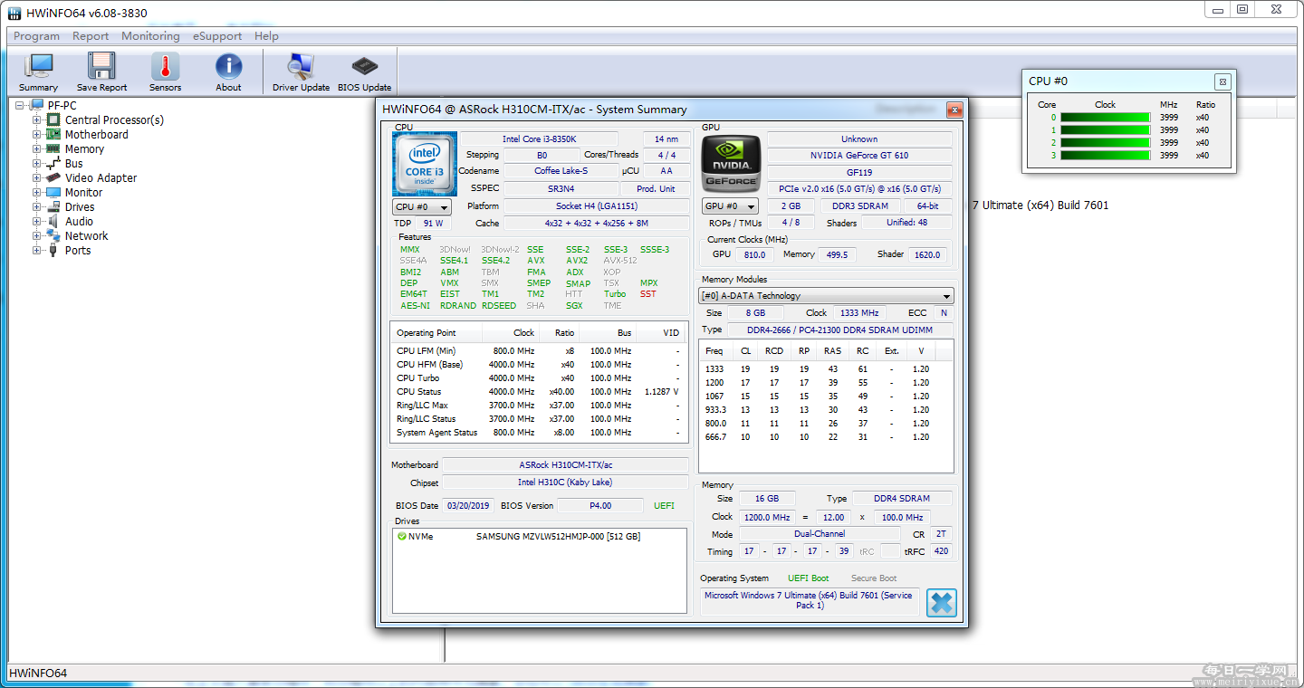Image resolution: width=1304 pixels, height=688 pixels.
Task: Select the Audio tree node
Action: tap(79, 221)
